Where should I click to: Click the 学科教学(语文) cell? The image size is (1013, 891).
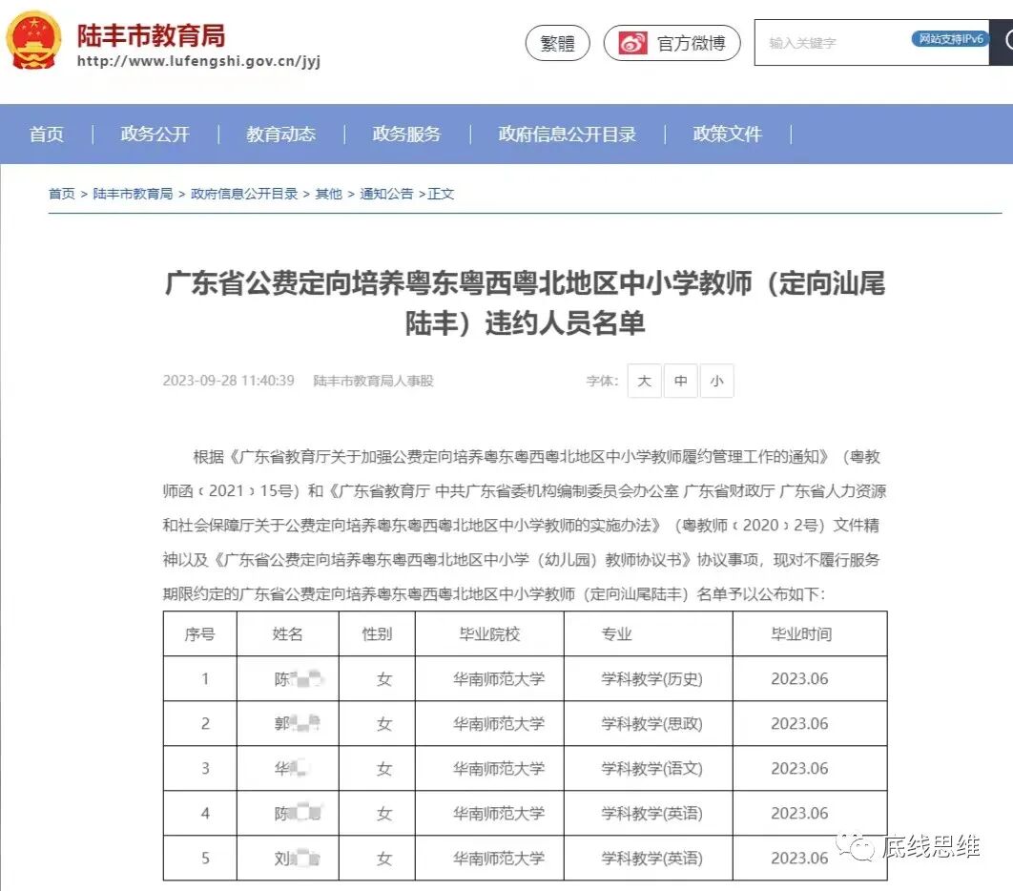click(648, 768)
